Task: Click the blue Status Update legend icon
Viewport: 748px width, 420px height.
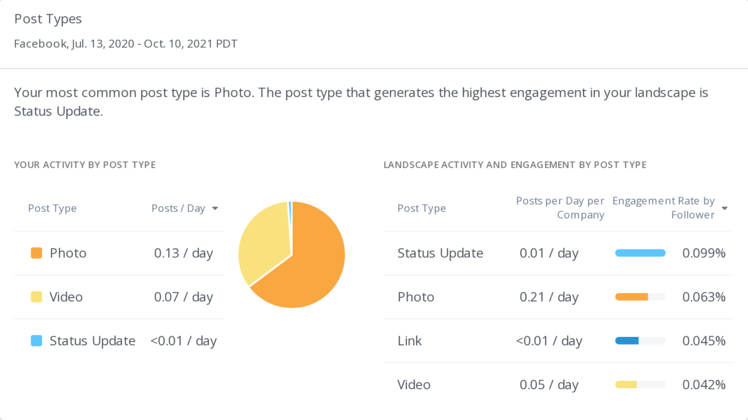Action: 36,341
